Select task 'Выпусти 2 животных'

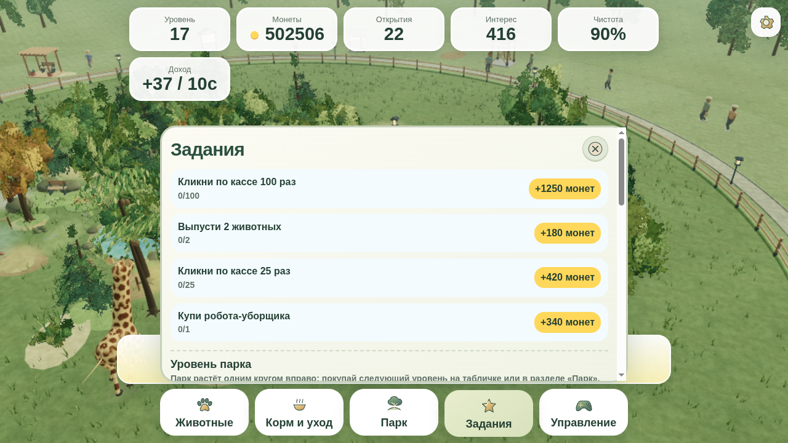(389, 233)
